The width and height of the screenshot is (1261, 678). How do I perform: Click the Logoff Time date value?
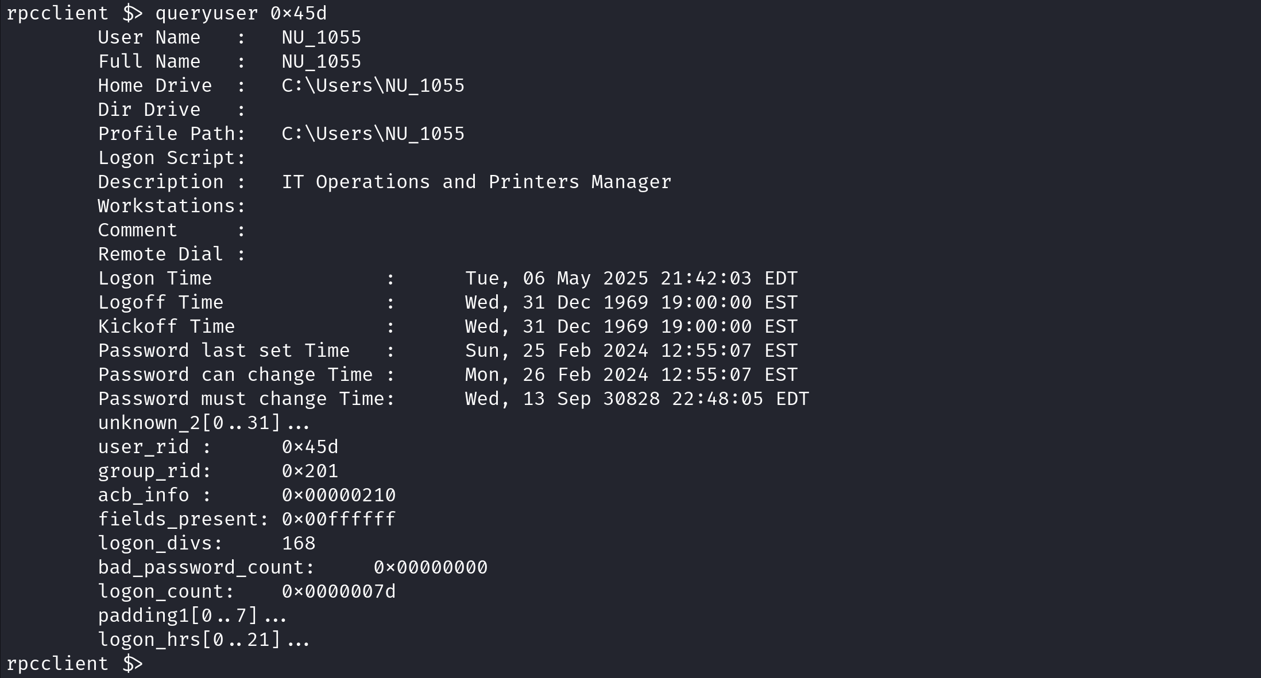point(632,303)
